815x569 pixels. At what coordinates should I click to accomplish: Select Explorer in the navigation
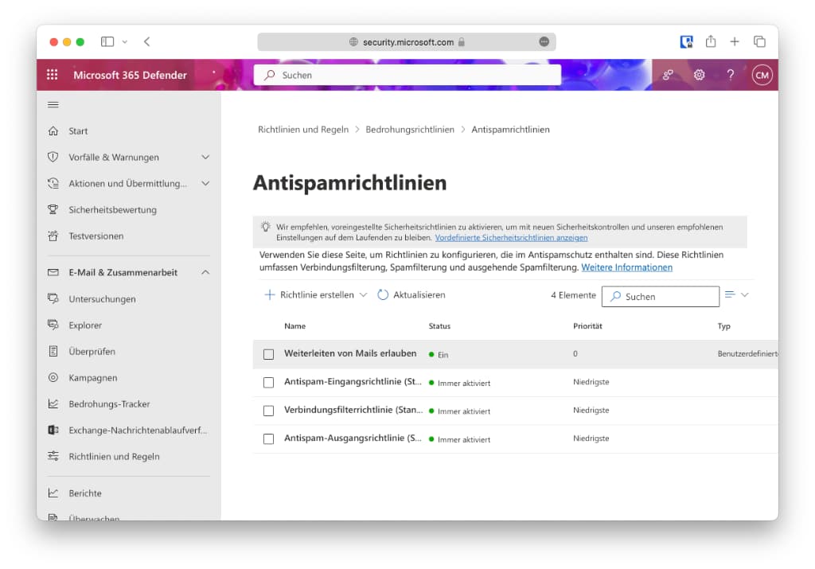click(x=85, y=325)
